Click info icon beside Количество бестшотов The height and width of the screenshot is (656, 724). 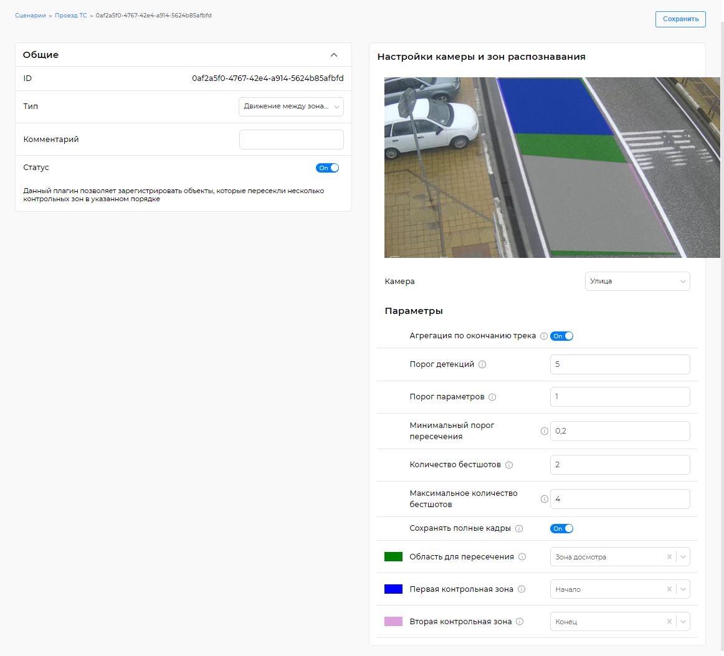click(509, 465)
